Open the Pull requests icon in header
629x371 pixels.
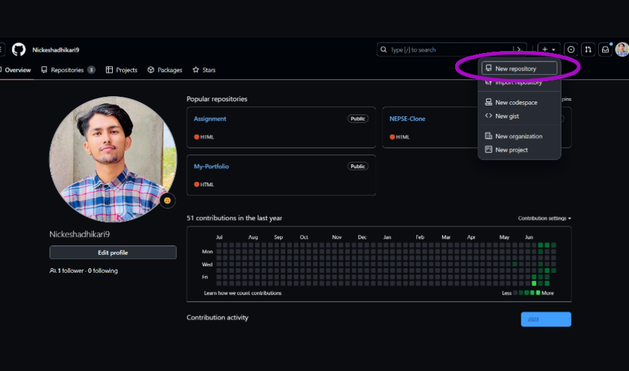[588, 50]
